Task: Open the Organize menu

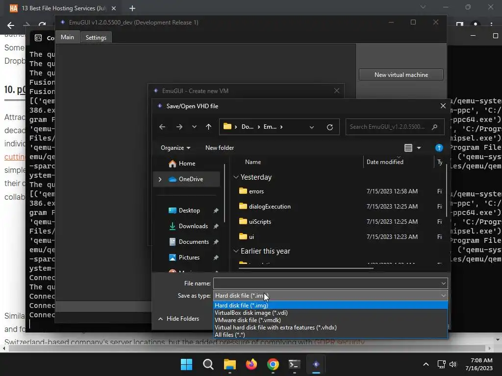Action: tap(176, 148)
